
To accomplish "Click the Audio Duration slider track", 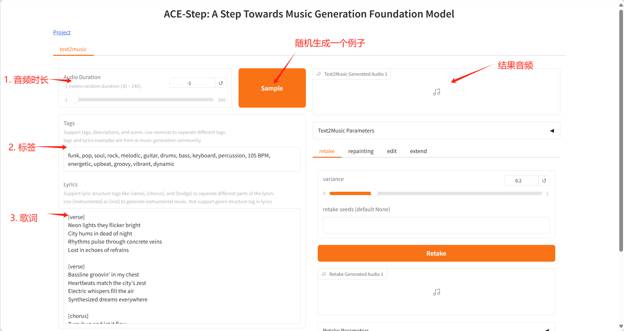I will pyautogui.click(x=145, y=100).
